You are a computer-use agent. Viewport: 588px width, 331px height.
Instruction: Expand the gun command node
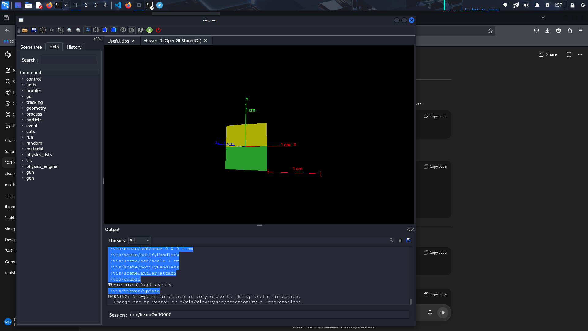[x=22, y=172]
